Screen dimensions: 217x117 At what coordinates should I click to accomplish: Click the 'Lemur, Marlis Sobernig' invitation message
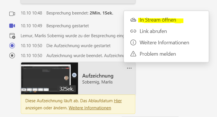(x=72, y=36)
